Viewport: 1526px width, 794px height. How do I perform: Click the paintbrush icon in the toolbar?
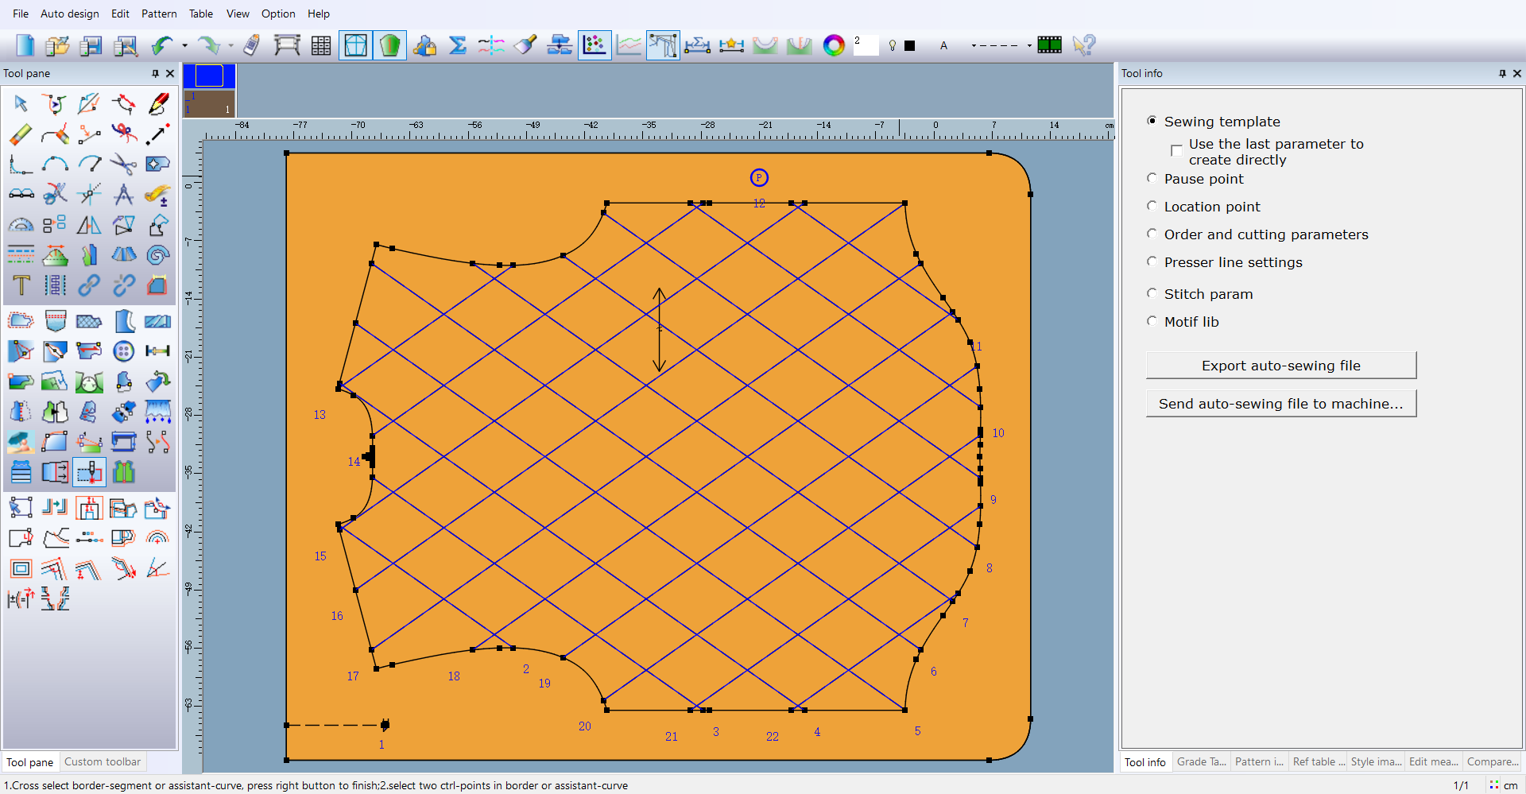click(x=525, y=45)
